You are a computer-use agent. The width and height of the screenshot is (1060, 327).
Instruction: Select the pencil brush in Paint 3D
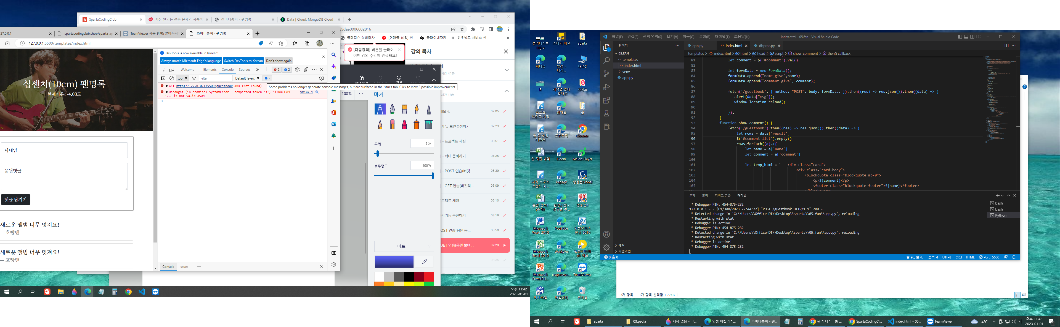pyautogui.click(x=380, y=124)
